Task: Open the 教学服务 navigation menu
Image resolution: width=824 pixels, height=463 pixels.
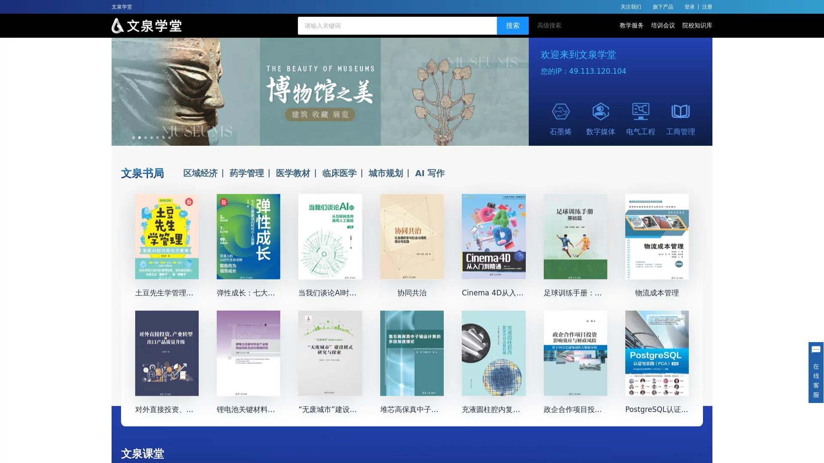Action: point(630,26)
